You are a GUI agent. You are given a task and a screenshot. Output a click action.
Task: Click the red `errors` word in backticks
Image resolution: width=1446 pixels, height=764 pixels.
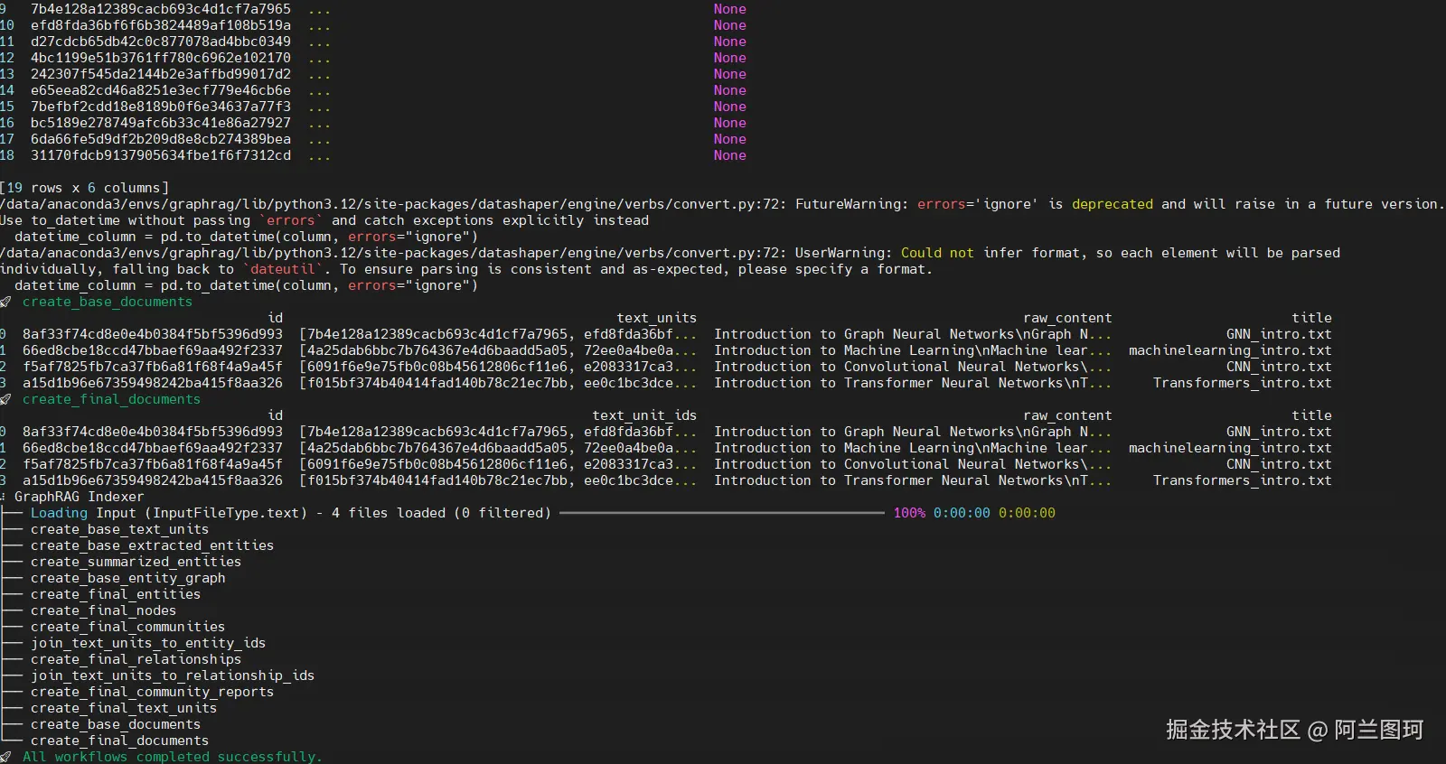[291, 220]
